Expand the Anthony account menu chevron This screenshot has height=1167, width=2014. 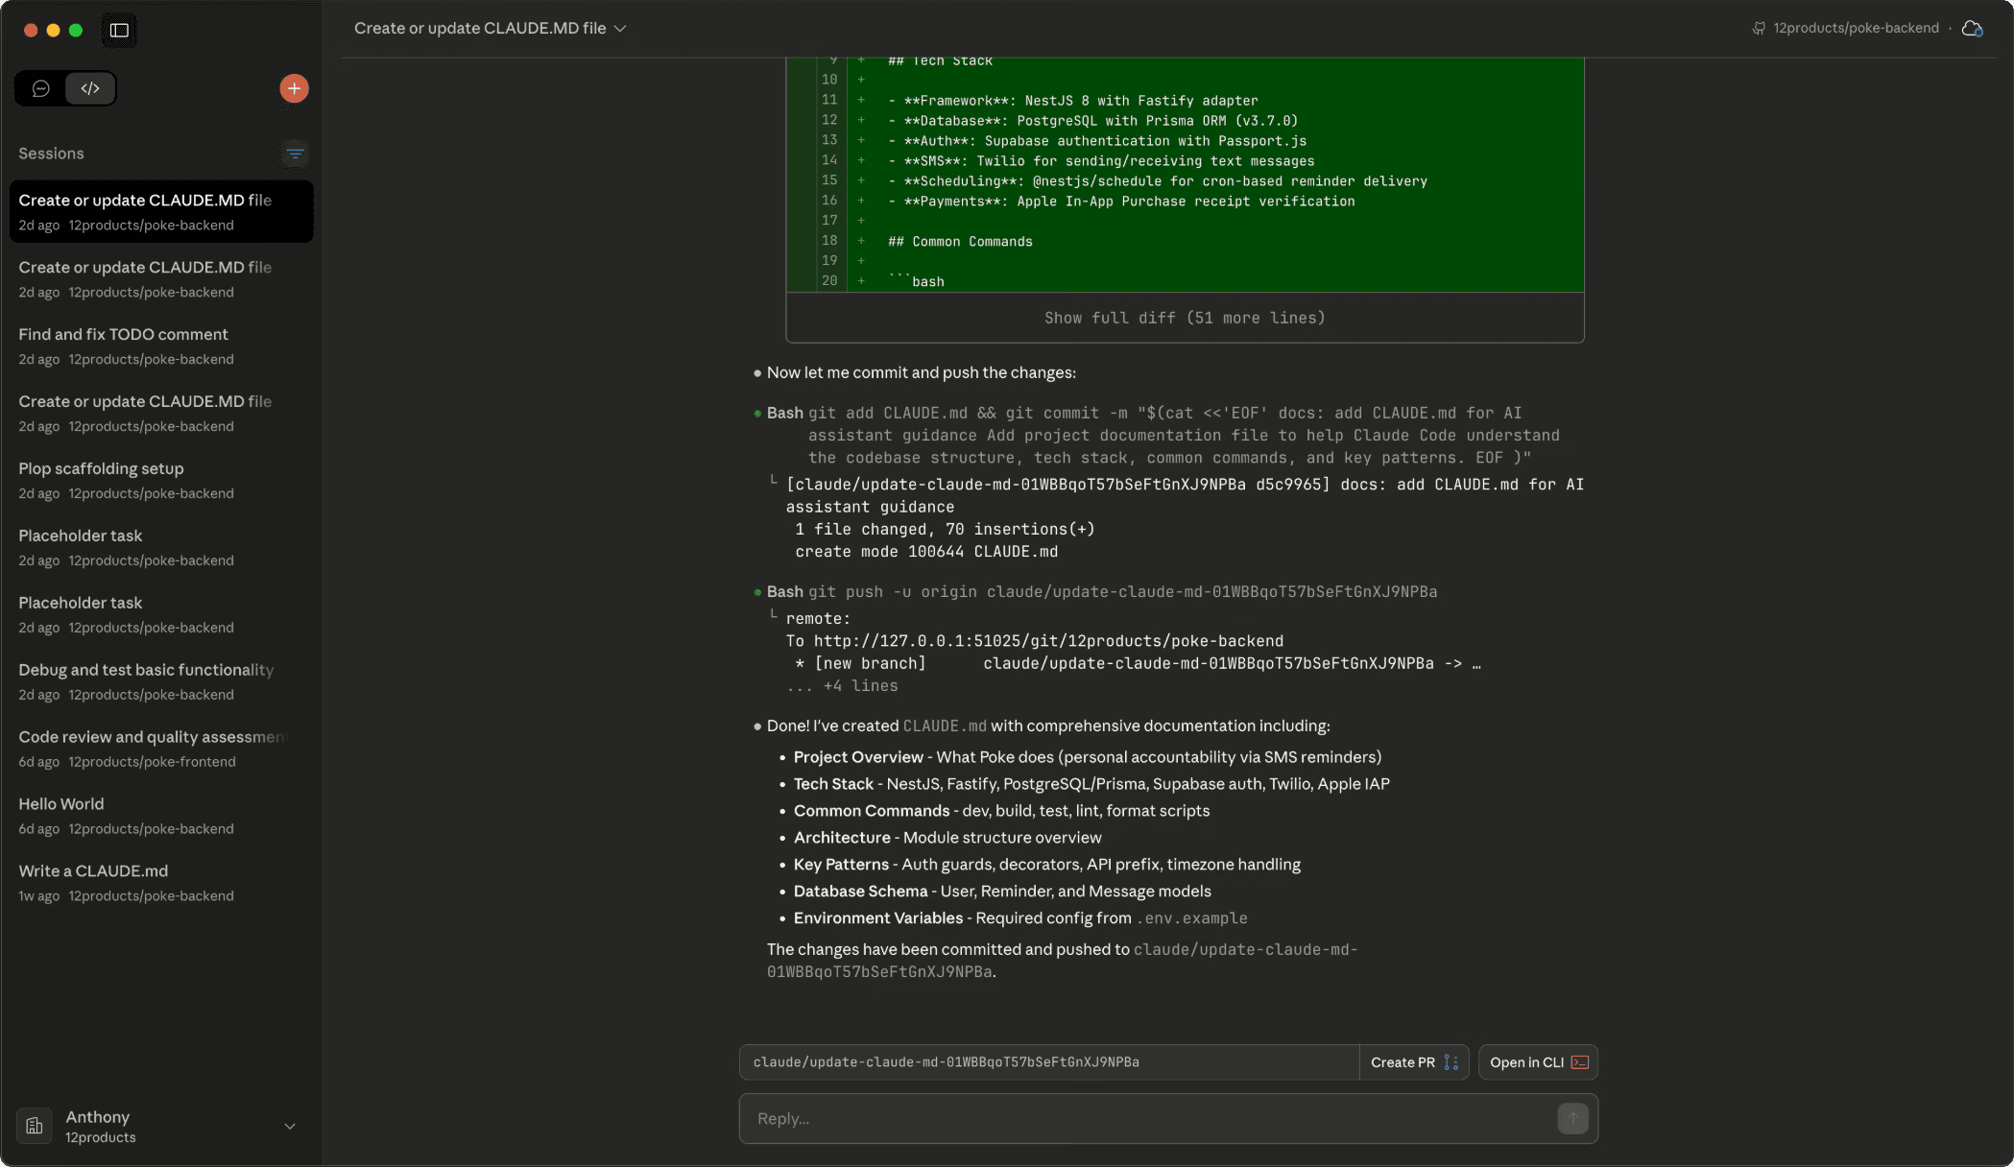point(290,1126)
